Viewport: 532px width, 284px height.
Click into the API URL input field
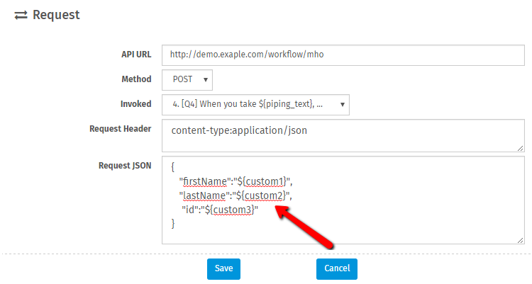(x=343, y=54)
